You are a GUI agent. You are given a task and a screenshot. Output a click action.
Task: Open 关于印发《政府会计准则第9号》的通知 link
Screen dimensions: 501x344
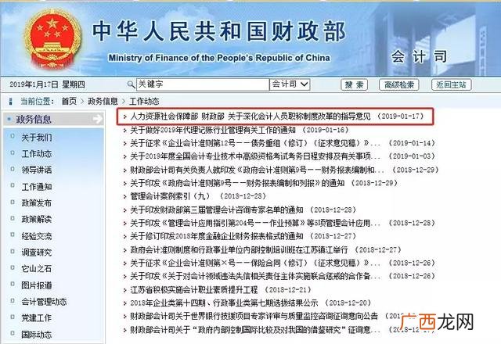click(x=237, y=183)
